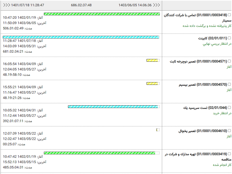Screen dimensions: 232x174
Task: Click status کار پذیرفته نشده و برگشت داده شده
Action: 207,26
